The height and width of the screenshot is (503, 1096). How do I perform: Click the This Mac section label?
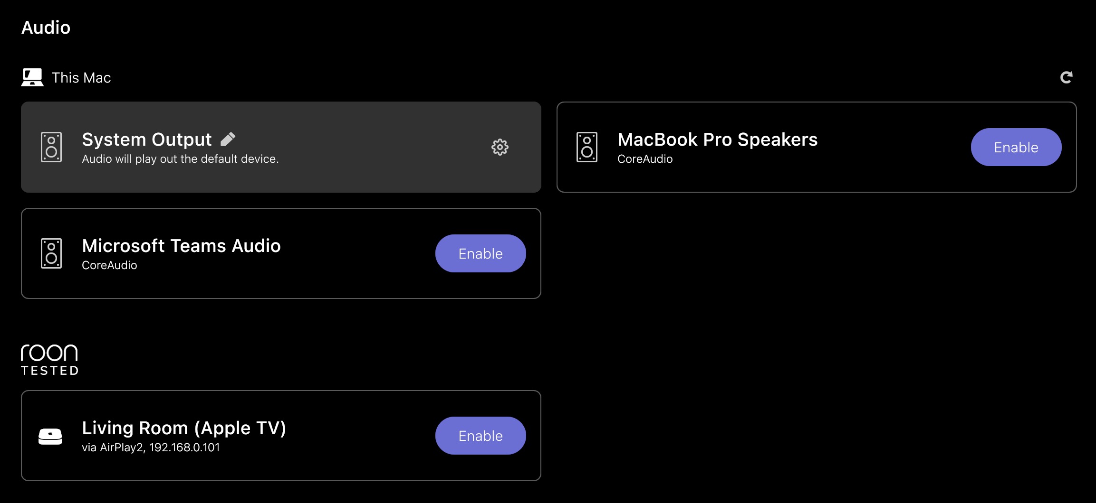81,78
